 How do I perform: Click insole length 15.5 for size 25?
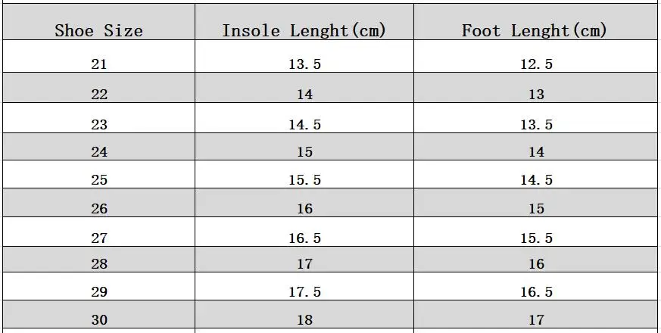pyautogui.click(x=304, y=180)
